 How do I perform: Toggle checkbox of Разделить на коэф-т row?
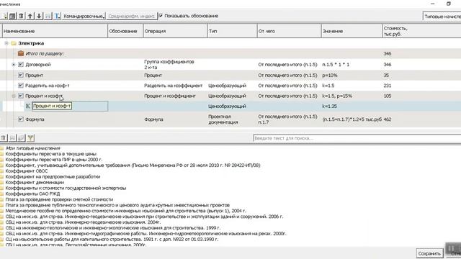21,86
